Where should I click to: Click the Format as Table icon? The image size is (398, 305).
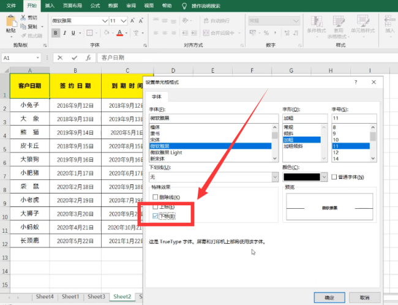[339, 21]
